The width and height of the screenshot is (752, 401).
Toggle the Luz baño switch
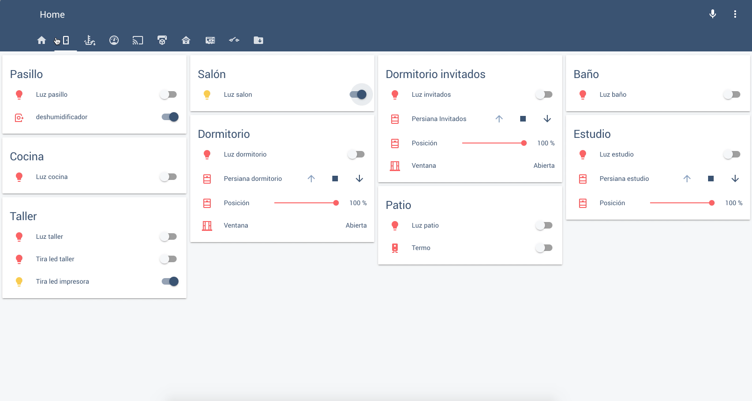point(731,94)
